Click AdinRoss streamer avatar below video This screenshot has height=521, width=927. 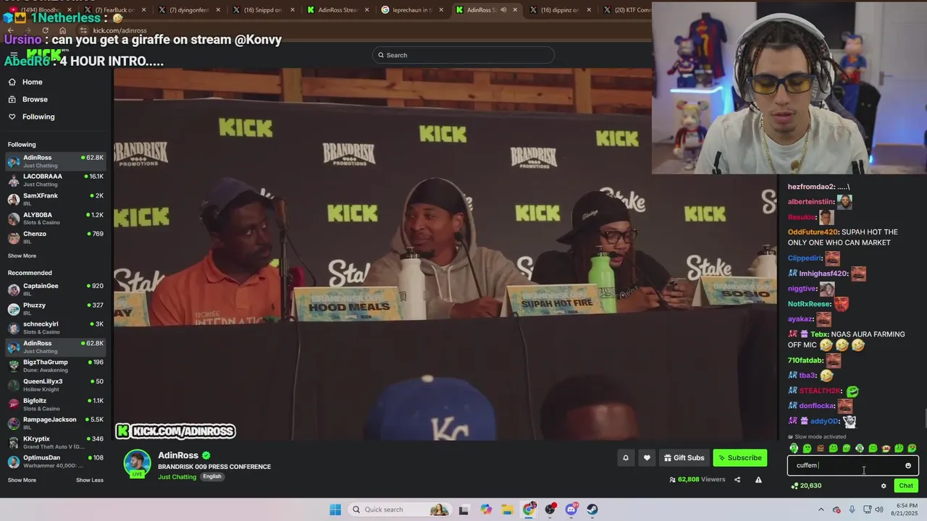coord(137,463)
